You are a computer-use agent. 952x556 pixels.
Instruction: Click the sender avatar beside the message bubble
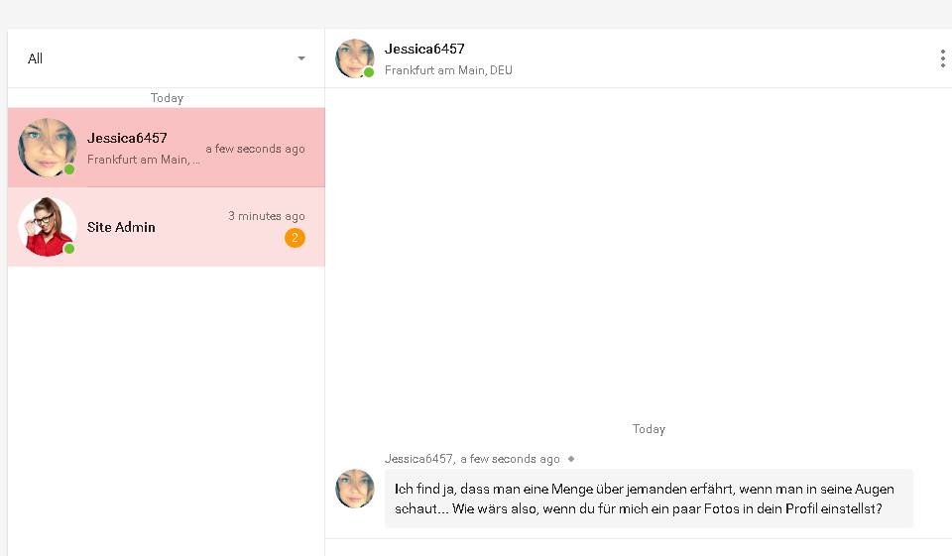[354, 489]
